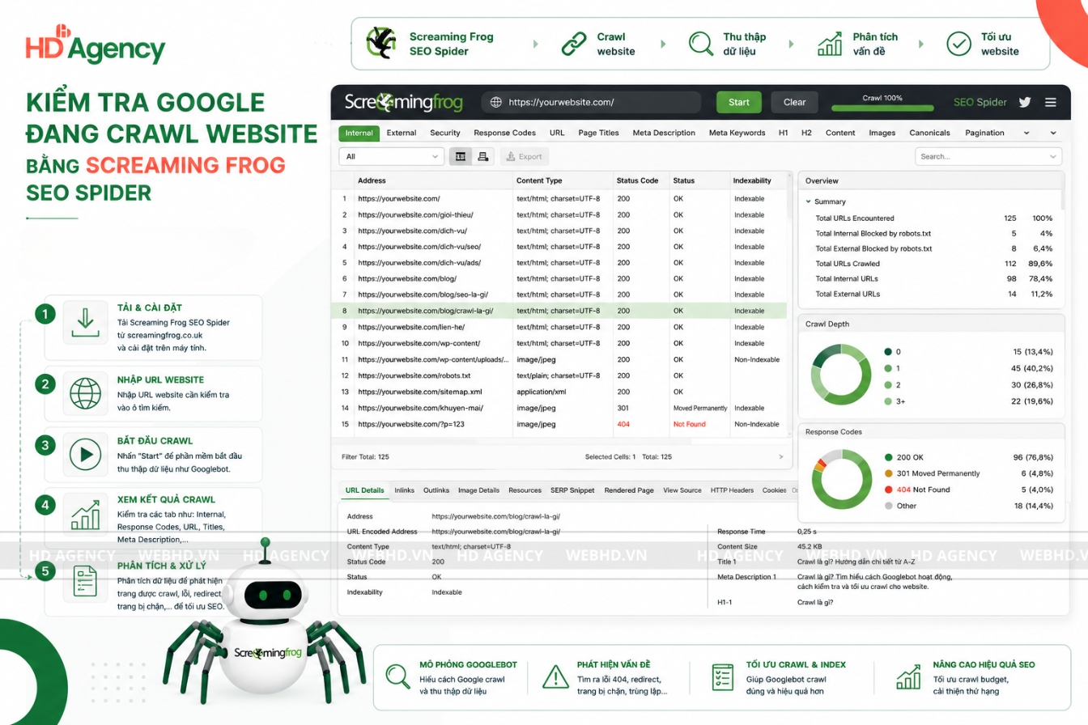Open the HTTP Headers tab
This screenshot has height=725, width=1088.
(x=732, y=490)
